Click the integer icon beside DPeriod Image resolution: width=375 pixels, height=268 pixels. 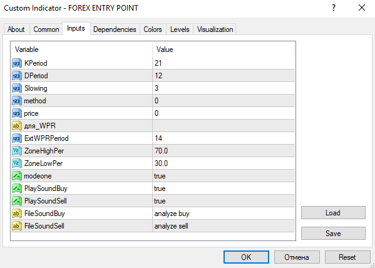[x=17, y=76]
